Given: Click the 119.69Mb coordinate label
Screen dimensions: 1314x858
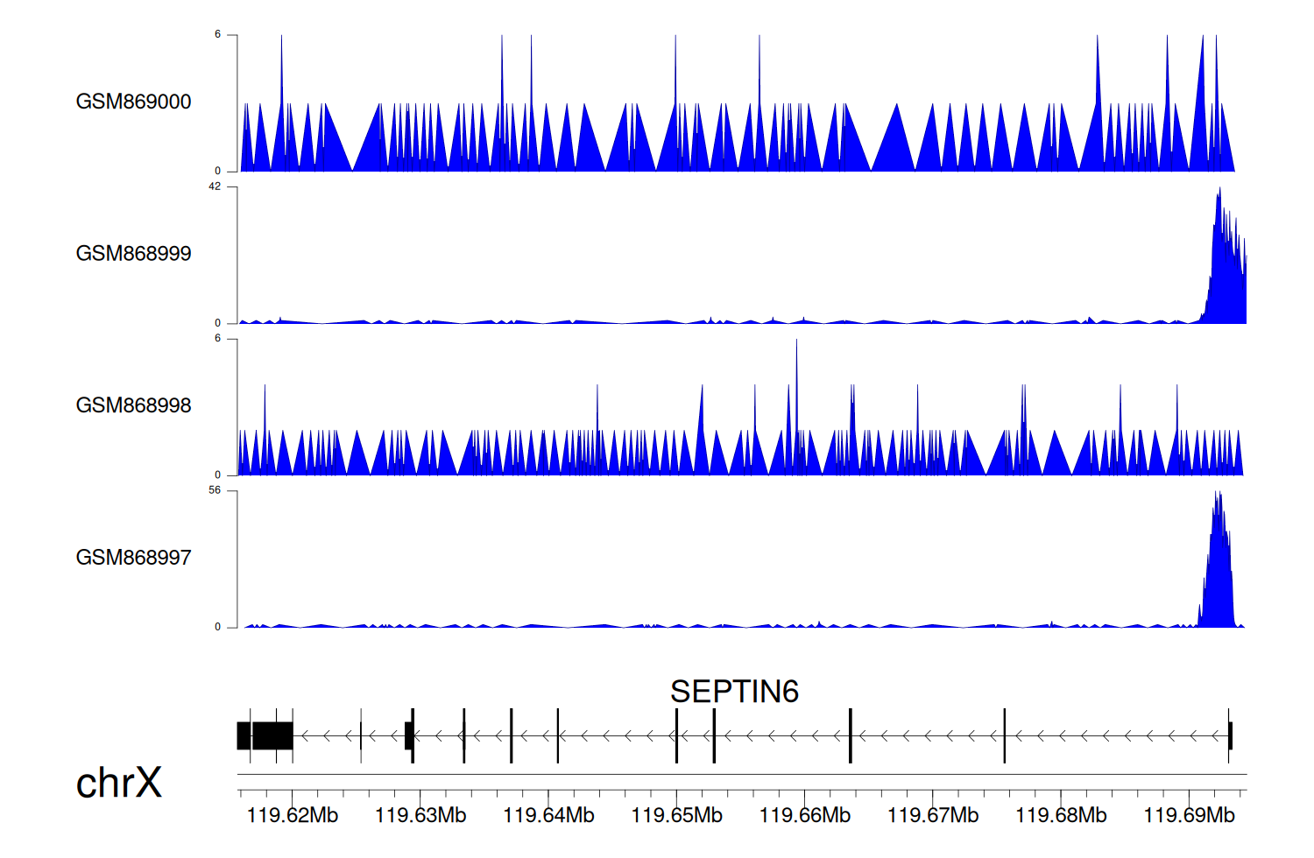Looking at the screenshot, I should coord(1189,815).
